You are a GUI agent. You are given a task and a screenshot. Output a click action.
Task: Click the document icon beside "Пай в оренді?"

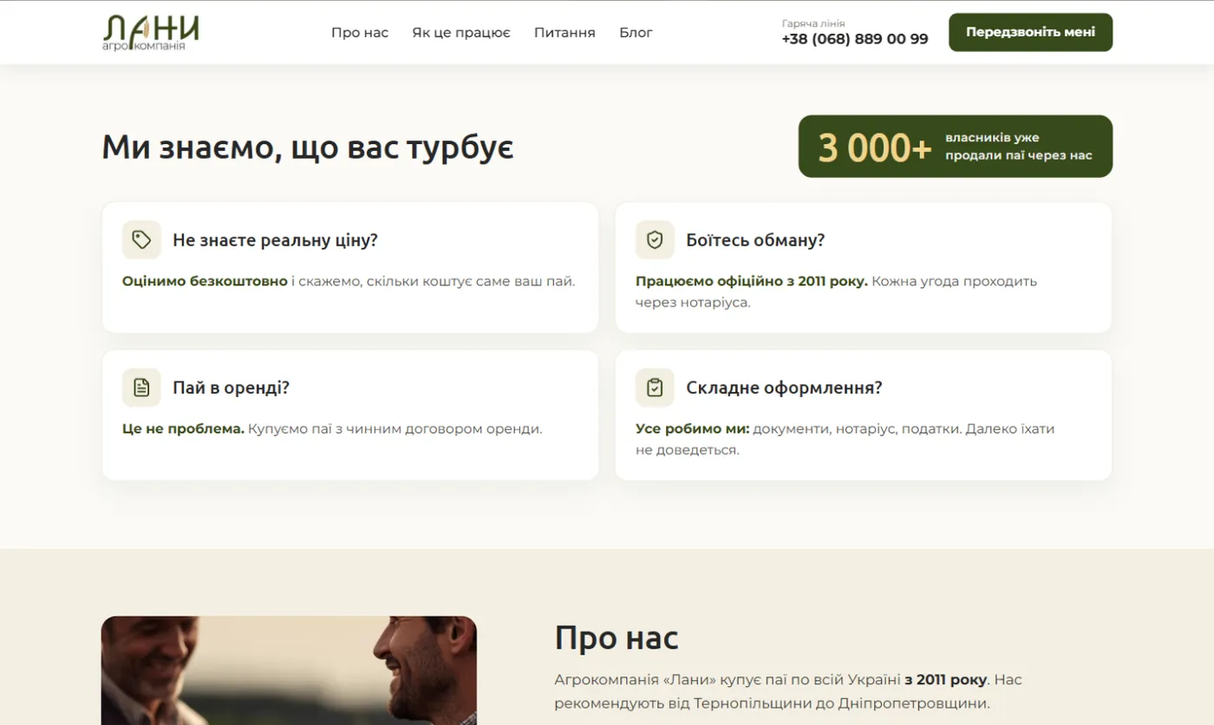[x=141, y=388]
